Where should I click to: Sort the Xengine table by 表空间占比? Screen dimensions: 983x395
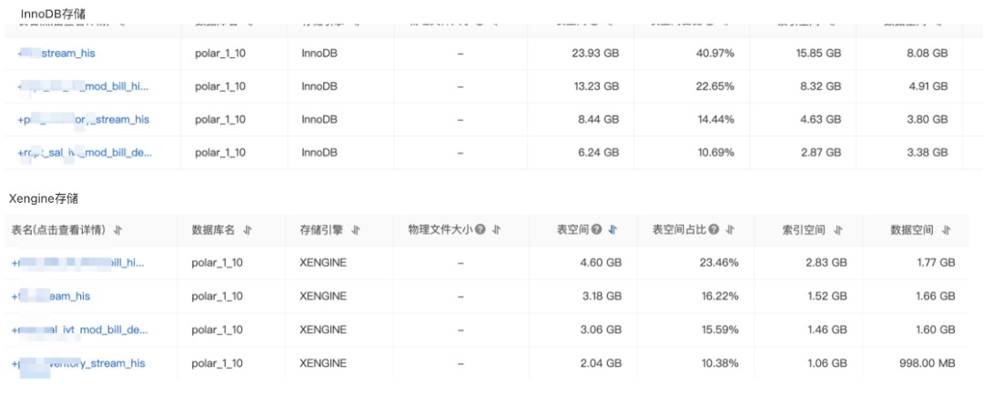tap(730, 229)
